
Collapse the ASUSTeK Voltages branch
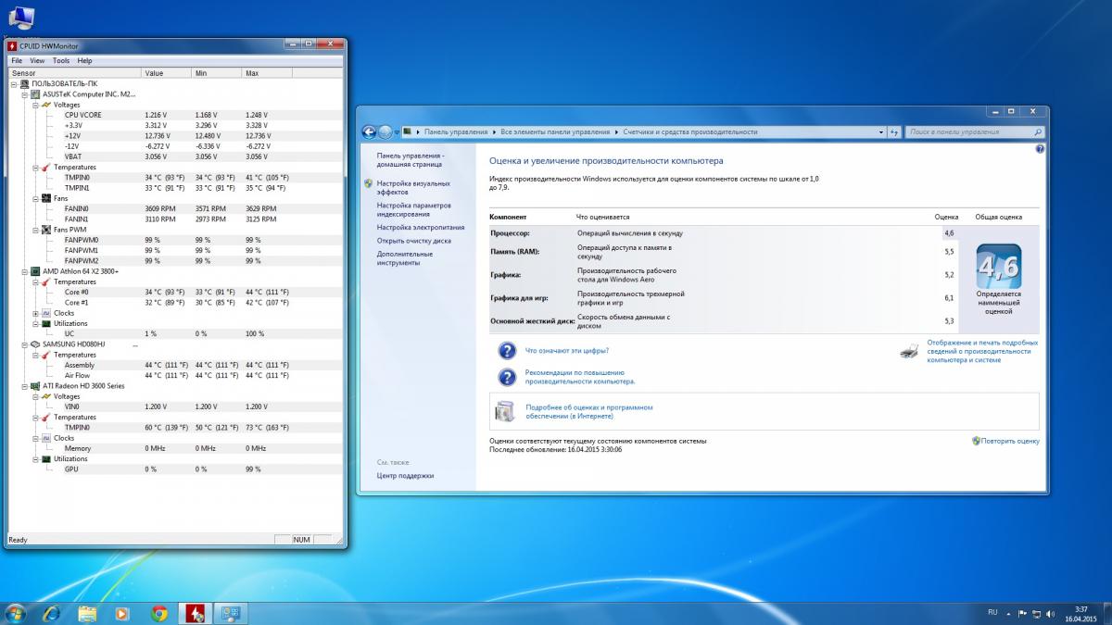[34, 105]
